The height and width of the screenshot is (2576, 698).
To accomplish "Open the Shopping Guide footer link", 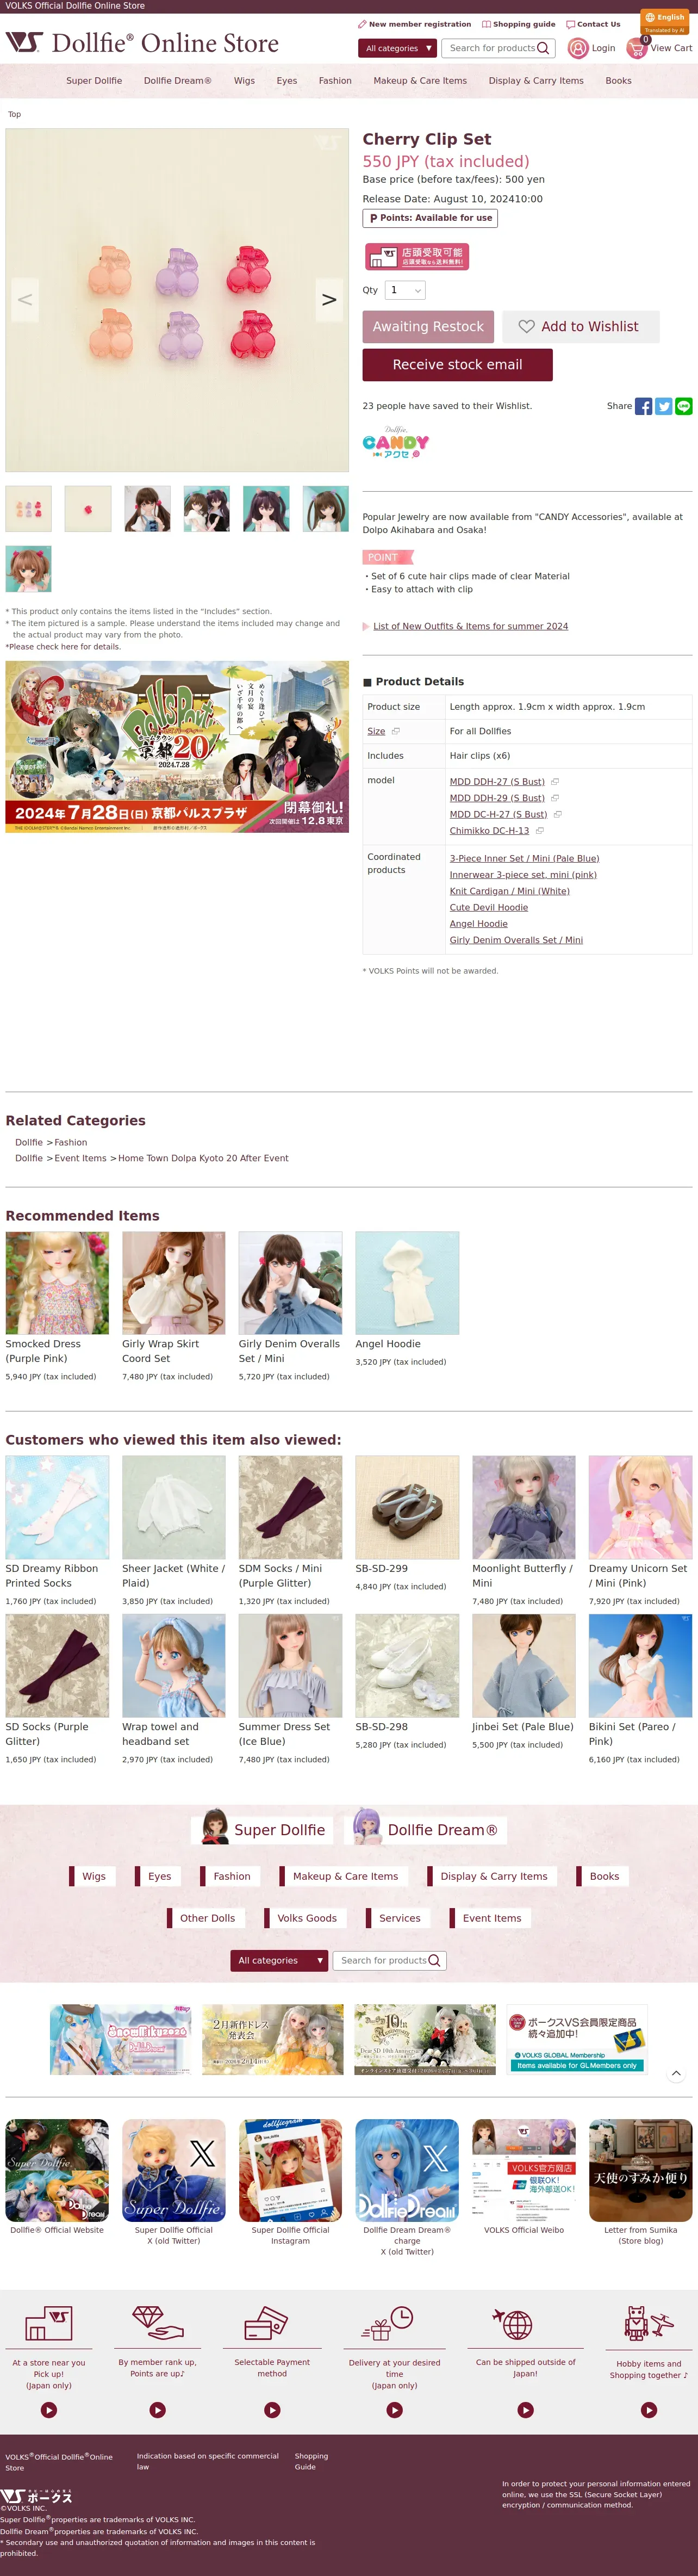I will click(311, 2462).
